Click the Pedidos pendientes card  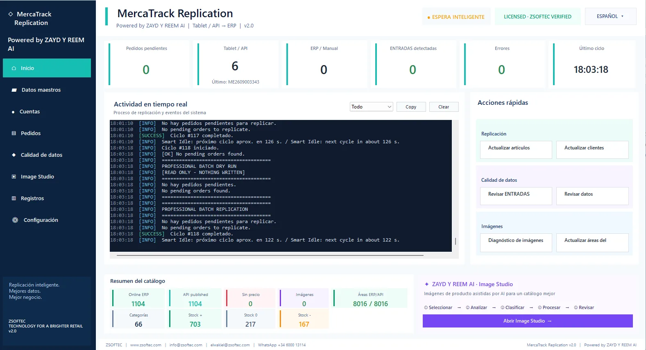pos(147,64)
